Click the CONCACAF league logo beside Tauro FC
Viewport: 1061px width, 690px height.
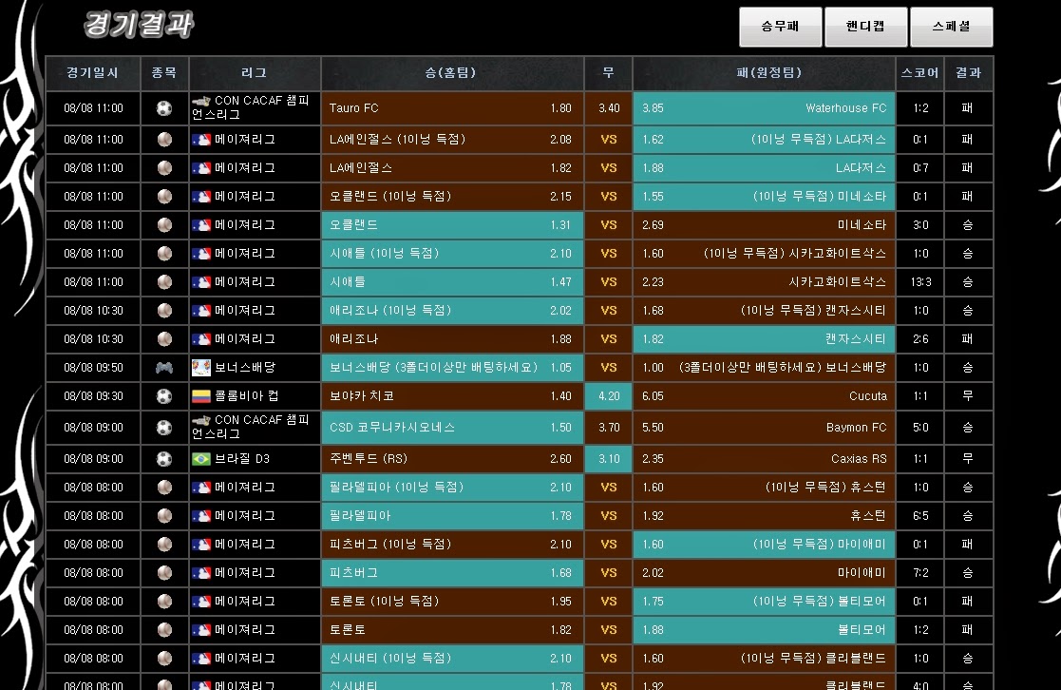click(x=201, y=101)
